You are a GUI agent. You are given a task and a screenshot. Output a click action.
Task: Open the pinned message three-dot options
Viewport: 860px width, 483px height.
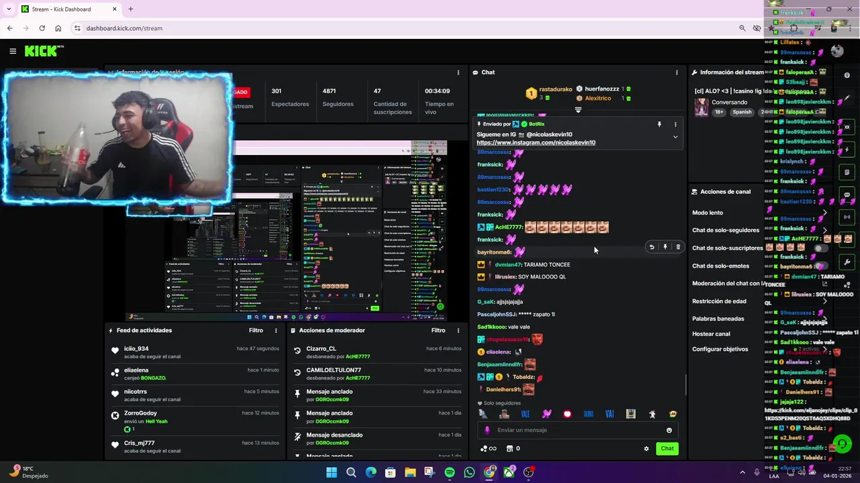pyautogui.click(x=675, y=124)
